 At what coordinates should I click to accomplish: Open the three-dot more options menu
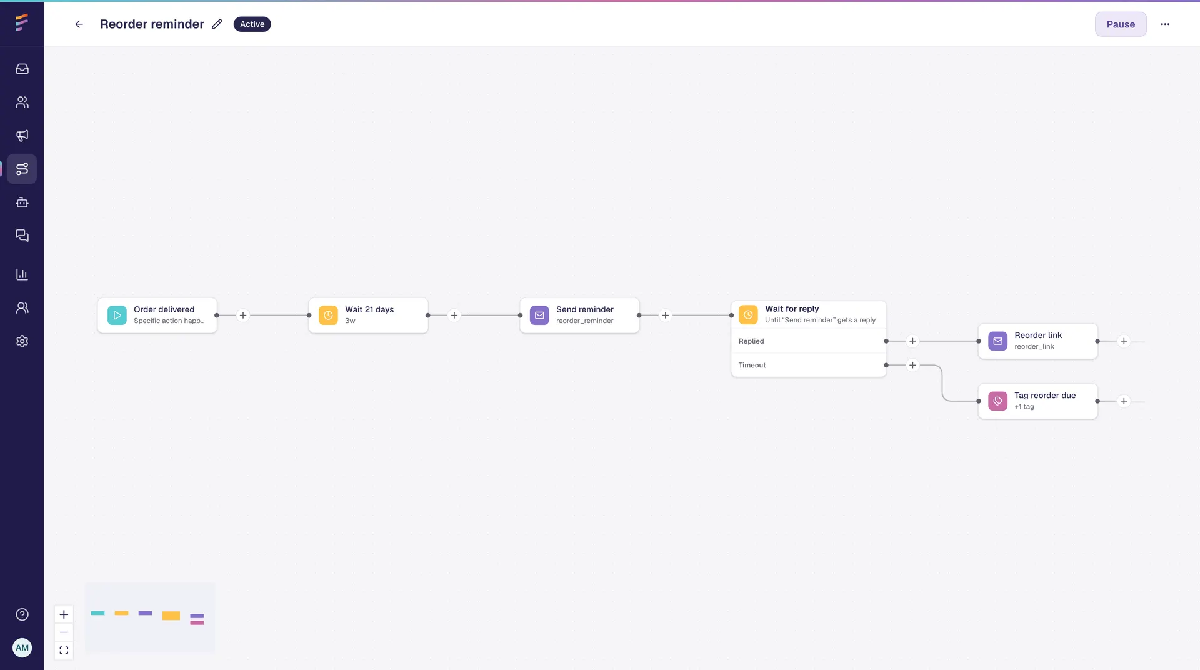pyautogui.click(x=1165, y=24)
